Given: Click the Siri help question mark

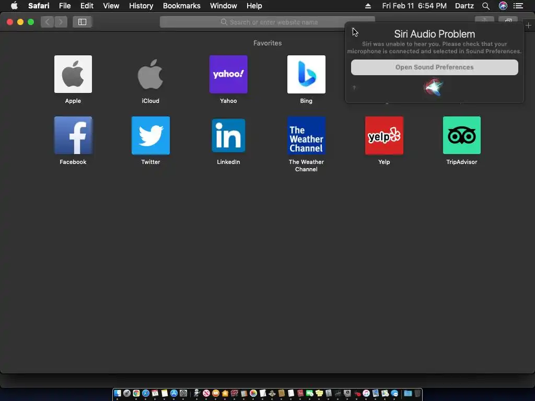Looking at the screenshot, I should 354,88.
